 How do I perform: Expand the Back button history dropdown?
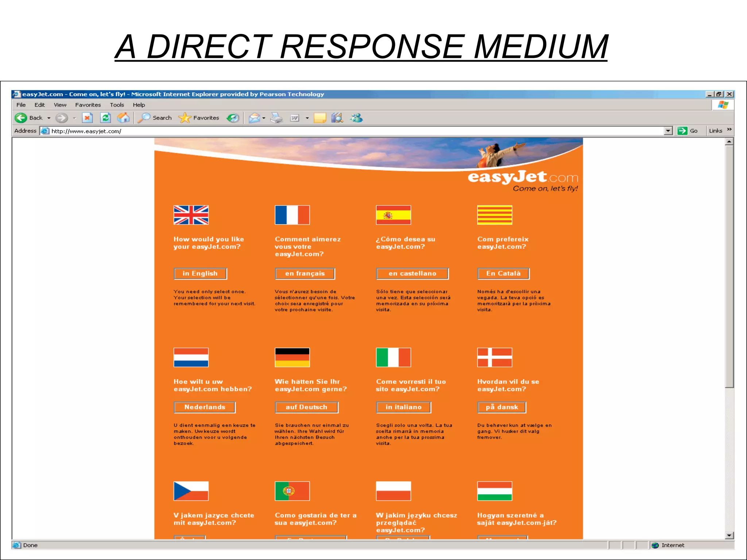49,118
